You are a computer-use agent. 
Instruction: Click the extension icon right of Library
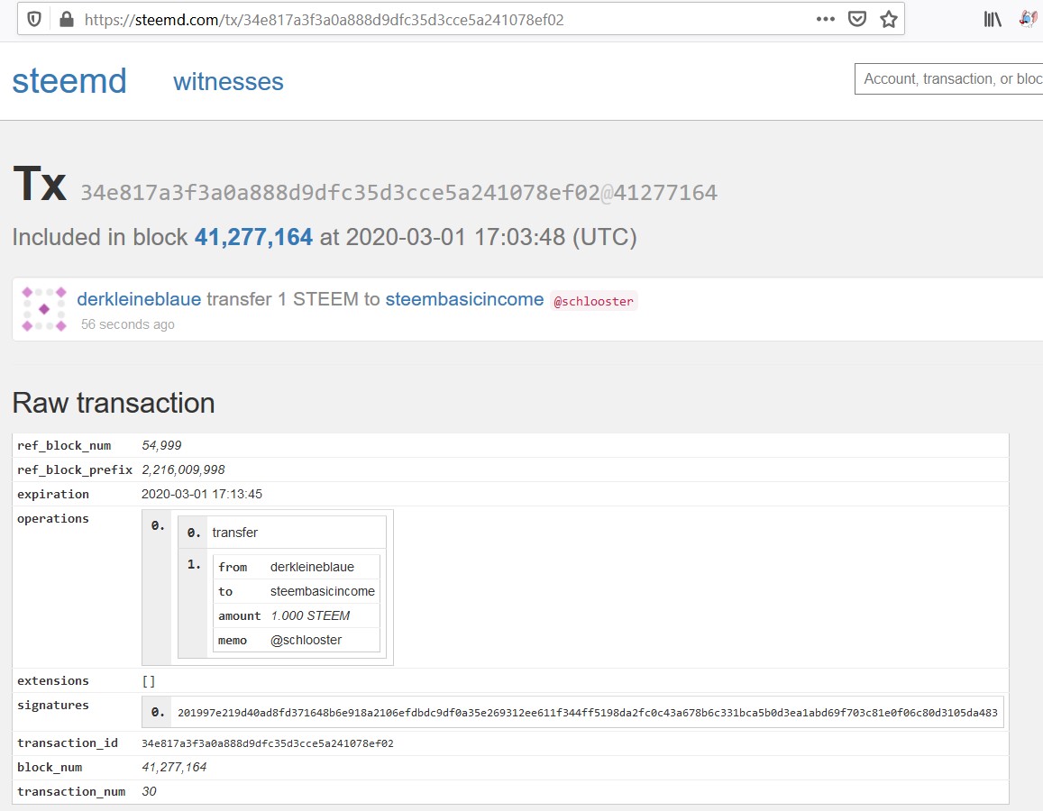point(1029,19)
